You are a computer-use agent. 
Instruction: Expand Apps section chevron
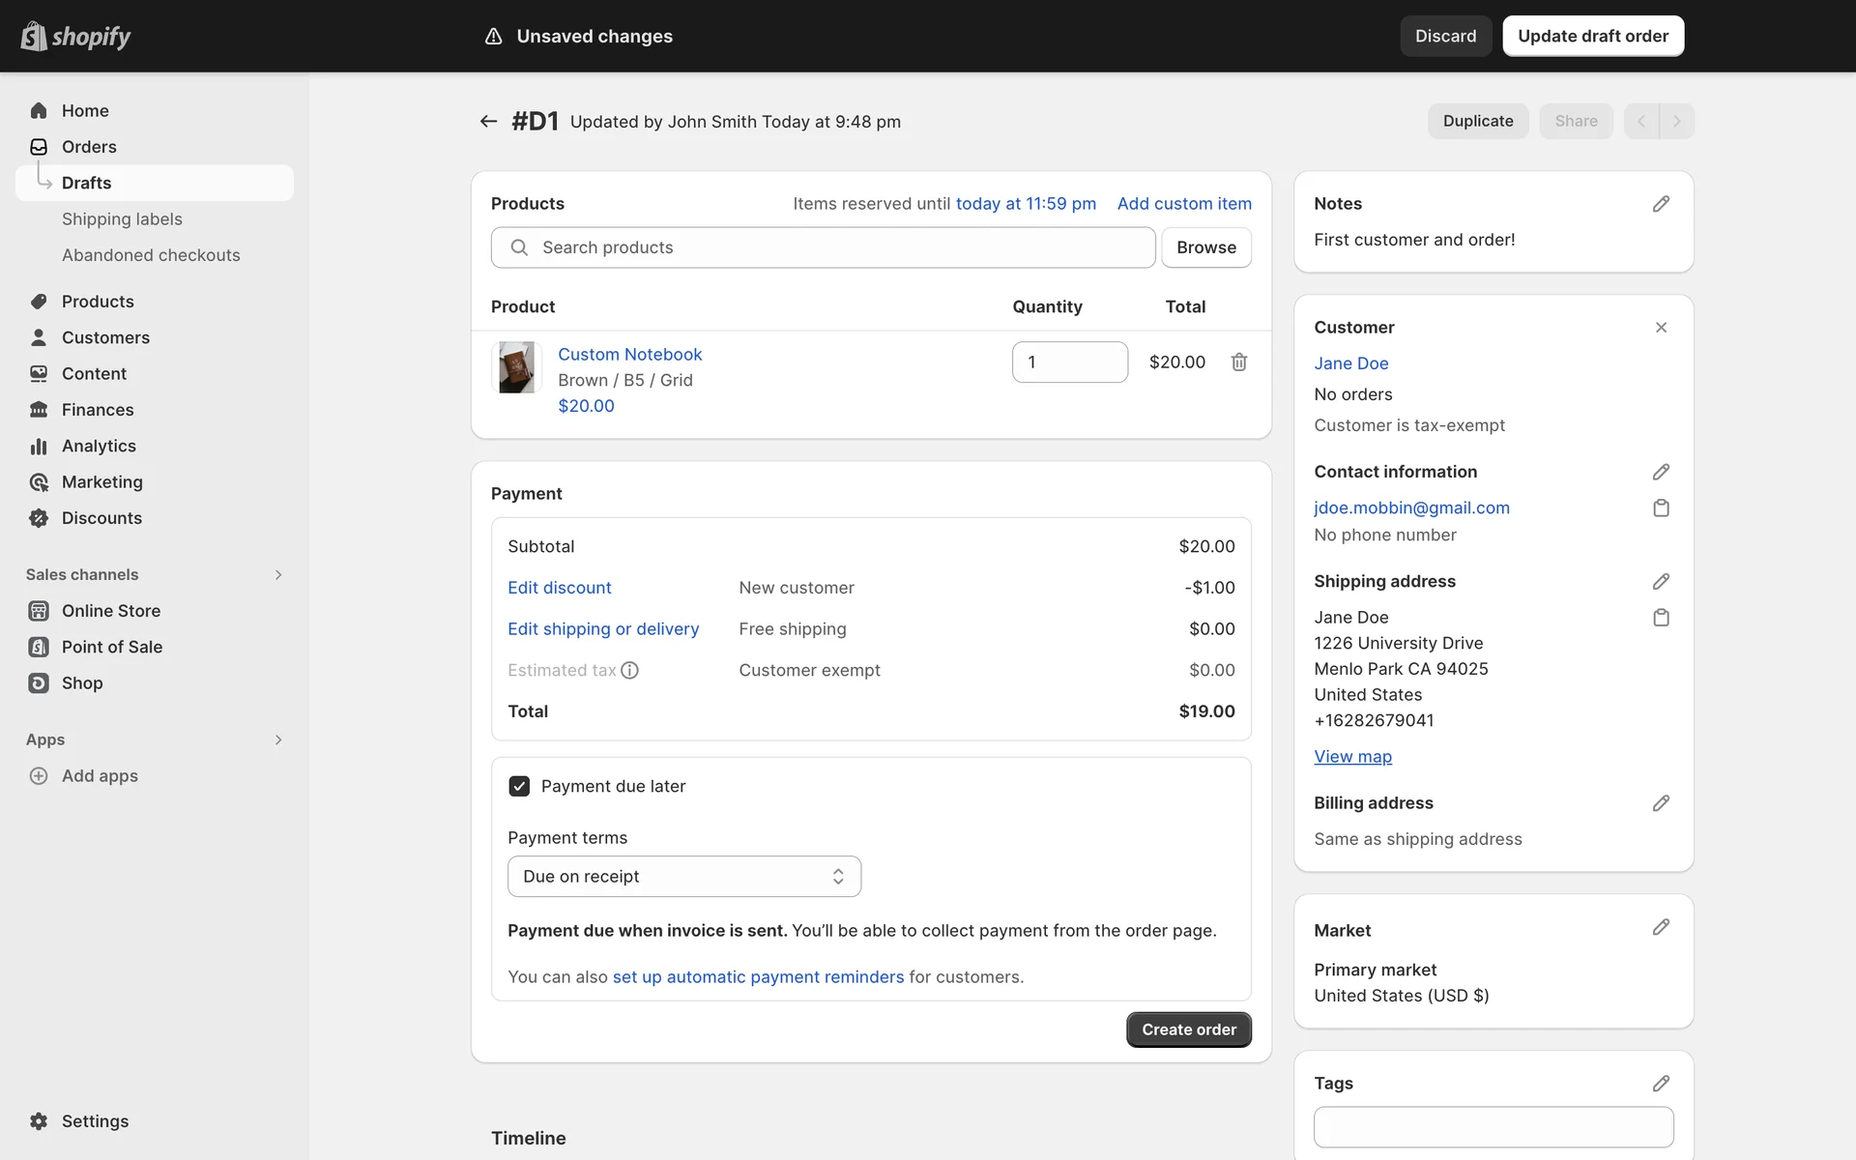pyautogui.click(x=278, y=739)
